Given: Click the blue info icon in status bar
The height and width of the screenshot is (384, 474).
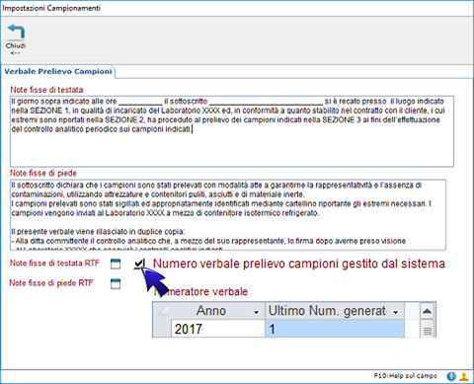Looking at the screenshot, I should 451,376.
